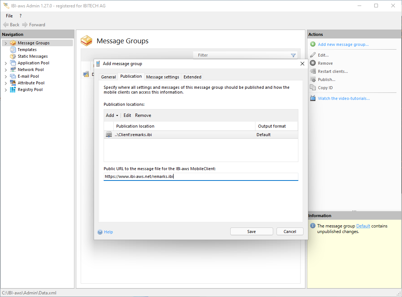This screenshot has width=402, height=297.
Task: Switch to the Message settings tab
Action: coord(163,77)
